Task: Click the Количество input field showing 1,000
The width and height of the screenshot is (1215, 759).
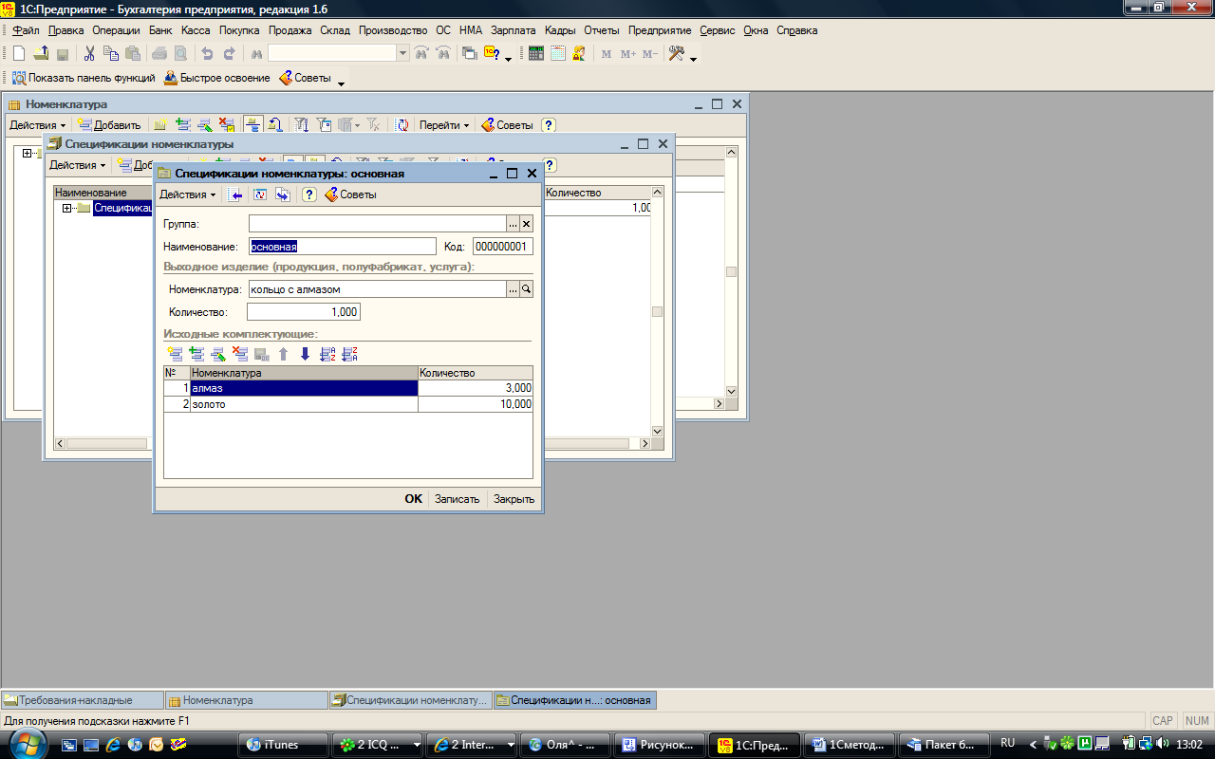Action: (x=304, y=312)
